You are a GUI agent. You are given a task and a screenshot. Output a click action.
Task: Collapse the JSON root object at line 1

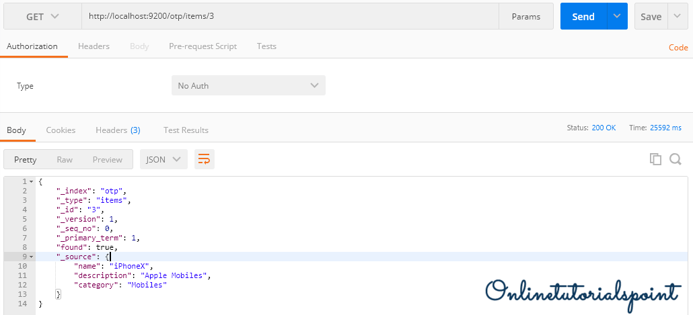31,182
